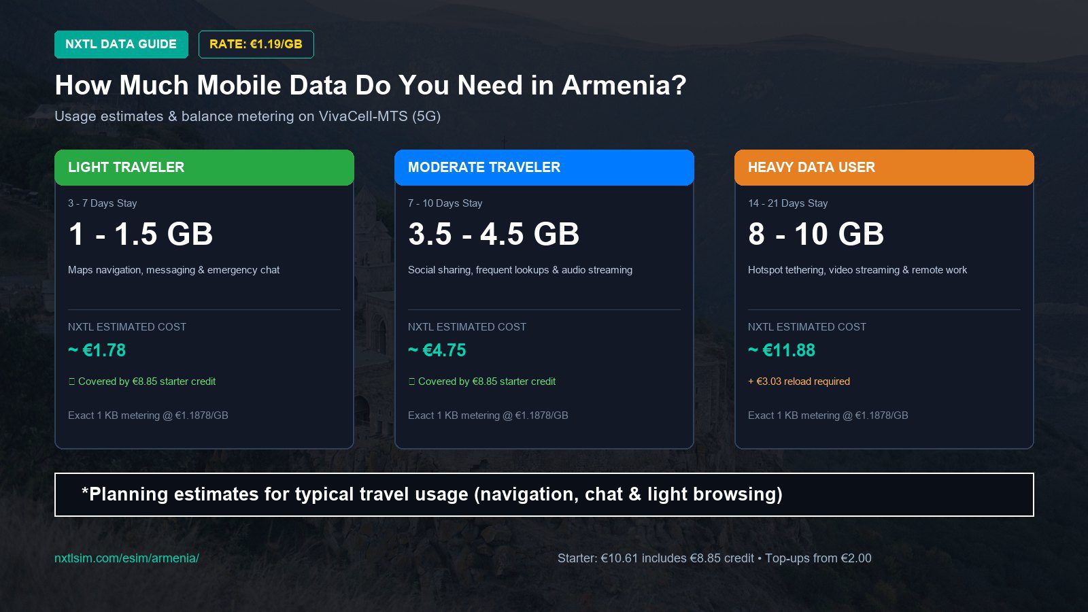Click the ~ €1.78 cost
The image size is (1088, 612).
tap(97, 350)
